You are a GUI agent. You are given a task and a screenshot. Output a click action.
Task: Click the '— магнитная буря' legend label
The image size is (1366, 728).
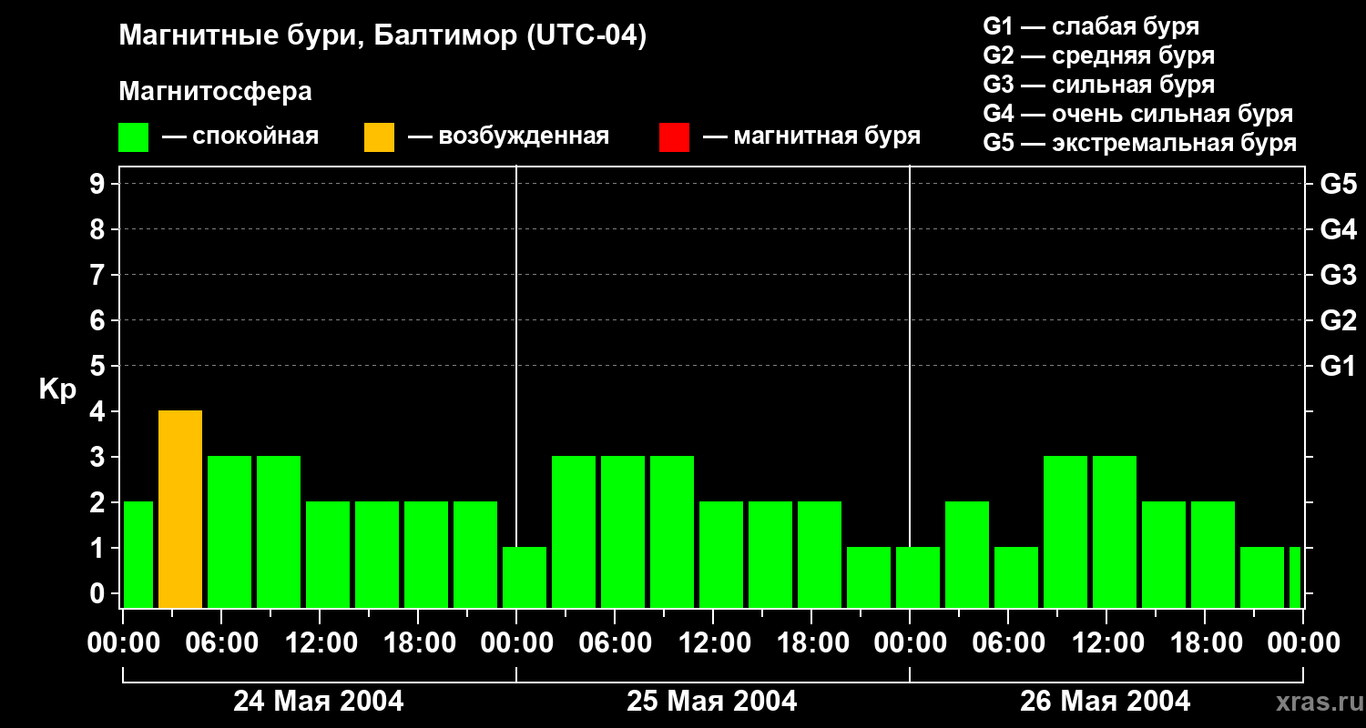click(811, 136)
